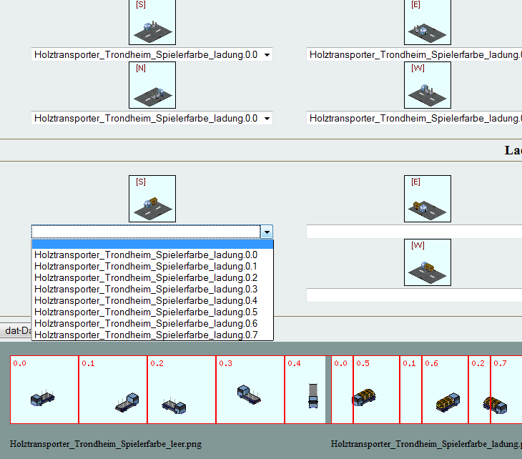Select sprite tile 0.0 in leer.png strip
The height and width of the screenshot is (459, 522).
44,390
